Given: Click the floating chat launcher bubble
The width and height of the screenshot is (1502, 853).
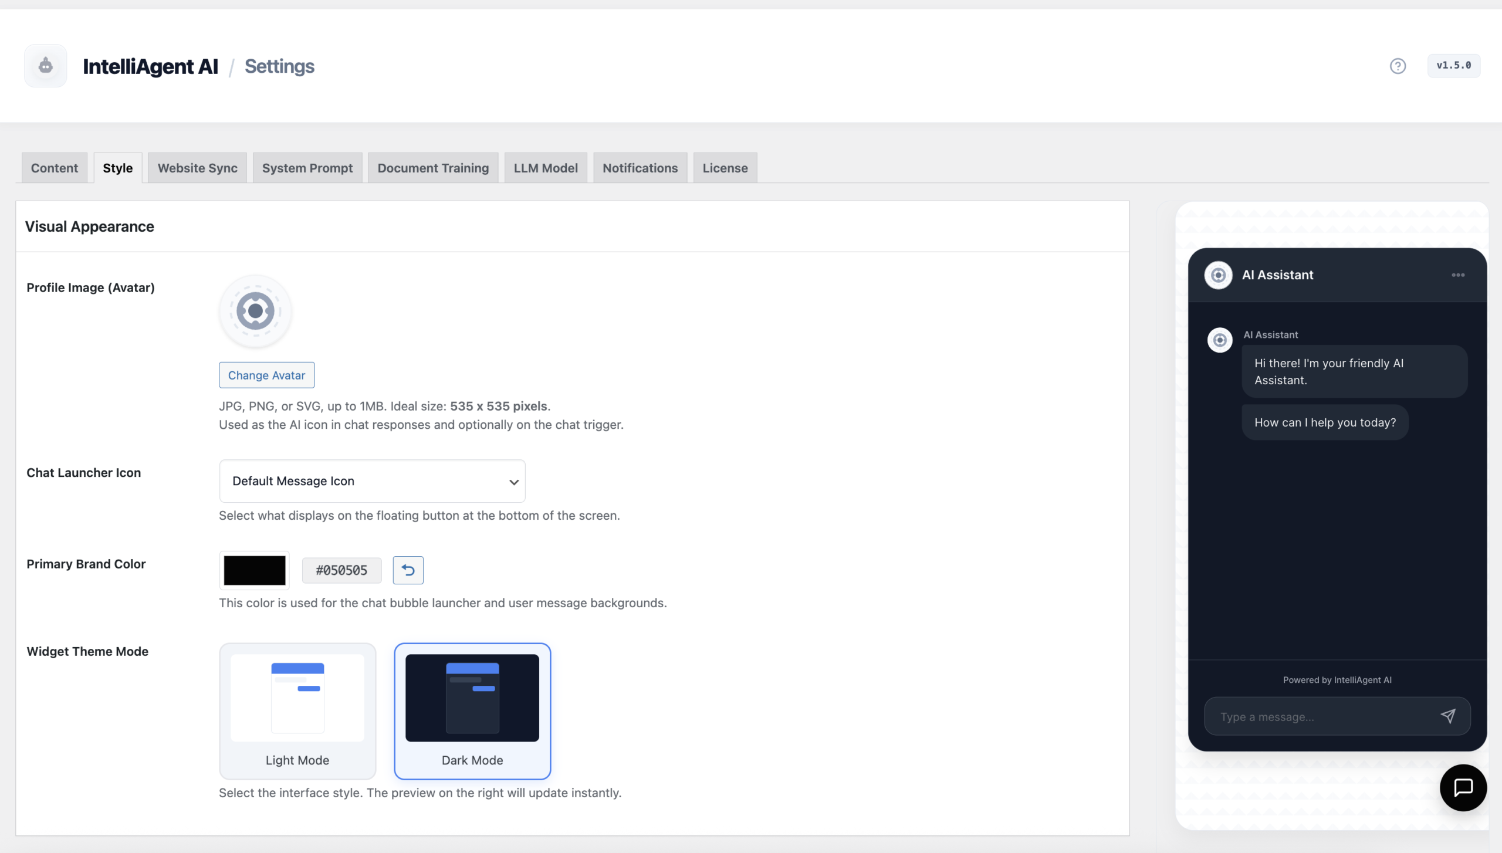Looking at the screenshot, I should coord(1463,788).
